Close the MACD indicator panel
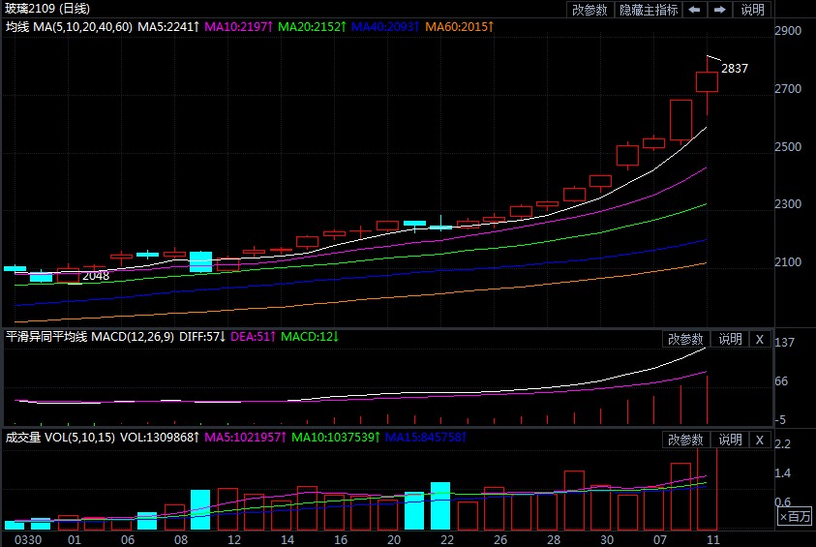Image resolution: width=816 pixels, height=547 pixels. click(760, 339)
